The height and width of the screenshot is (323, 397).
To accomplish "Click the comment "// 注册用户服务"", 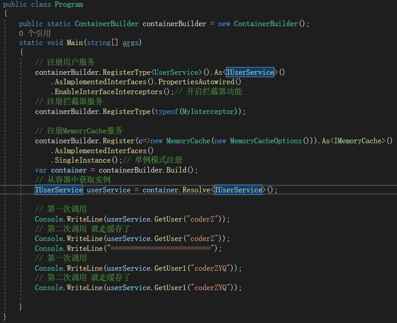I will point(65,62).
